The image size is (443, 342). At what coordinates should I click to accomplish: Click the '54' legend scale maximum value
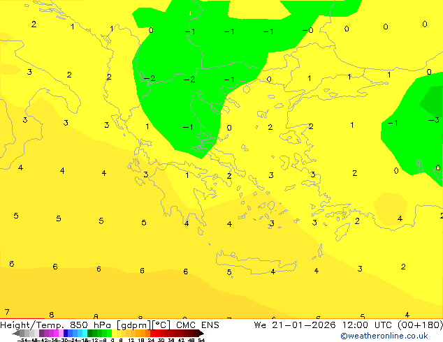[201, 340]
